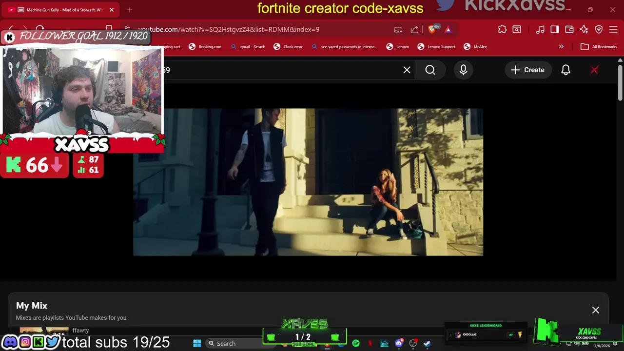This screenshot has width=624, height=351.
Task: Open the Clock error bookmark
Action: pos(288,47)
